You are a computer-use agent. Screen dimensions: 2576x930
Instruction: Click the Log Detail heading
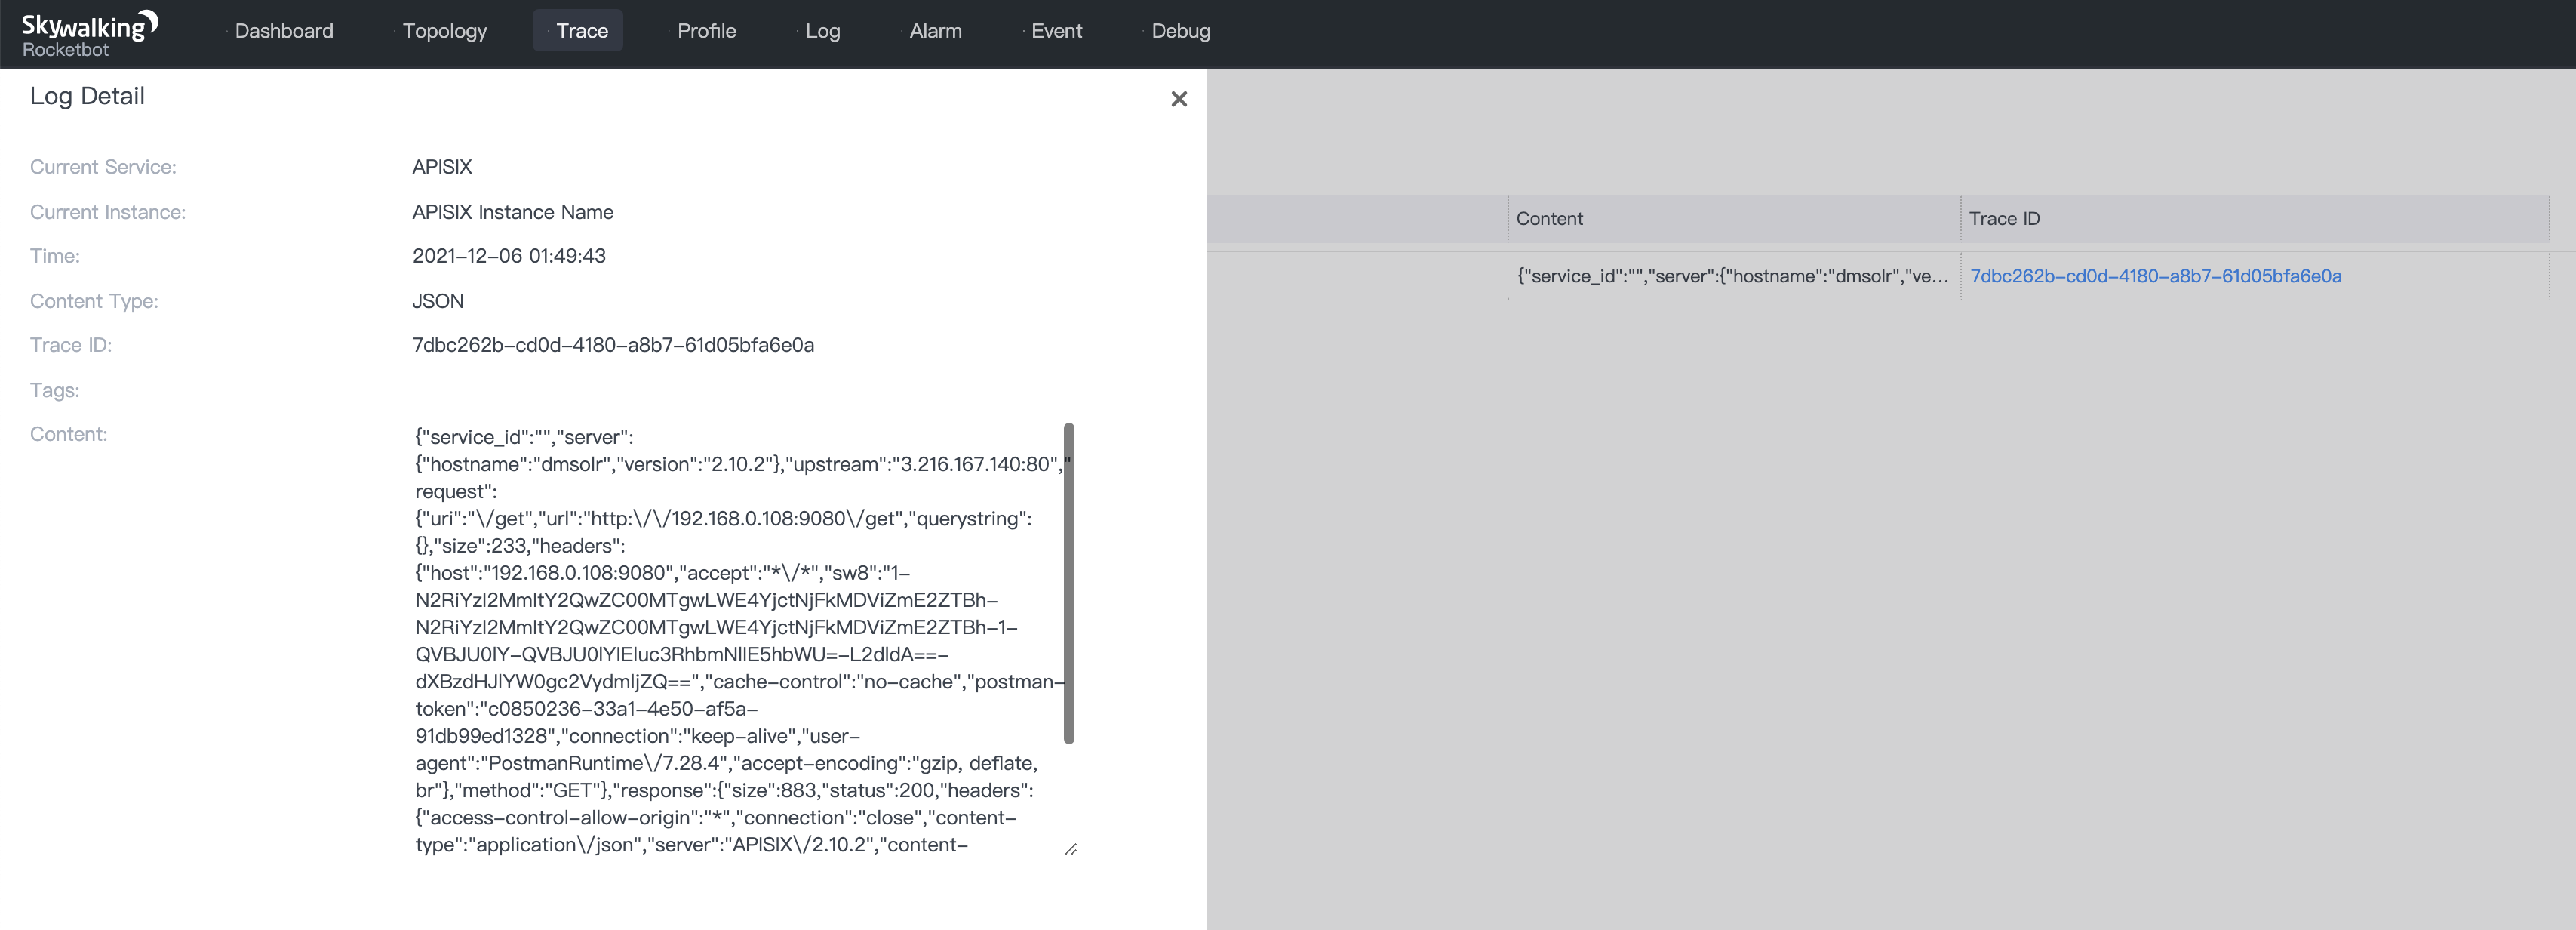pos(87,96)
